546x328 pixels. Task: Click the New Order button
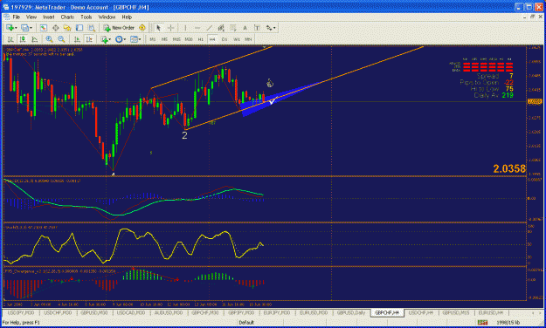[x=119, y=28]
